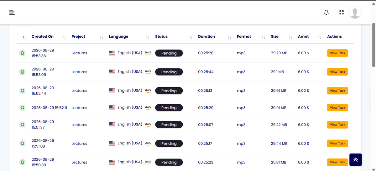Open the user avatar menu
The width and height of the screenshot is (376, 171).
[355, 12]
